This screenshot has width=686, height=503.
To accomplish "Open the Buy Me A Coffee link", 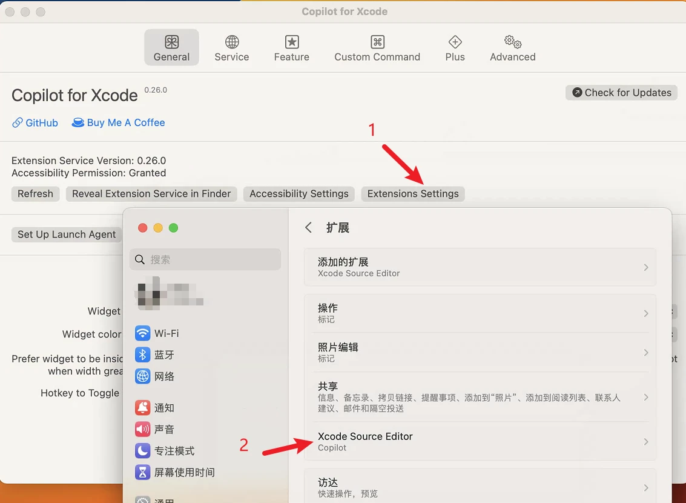I will click(119, 122).
